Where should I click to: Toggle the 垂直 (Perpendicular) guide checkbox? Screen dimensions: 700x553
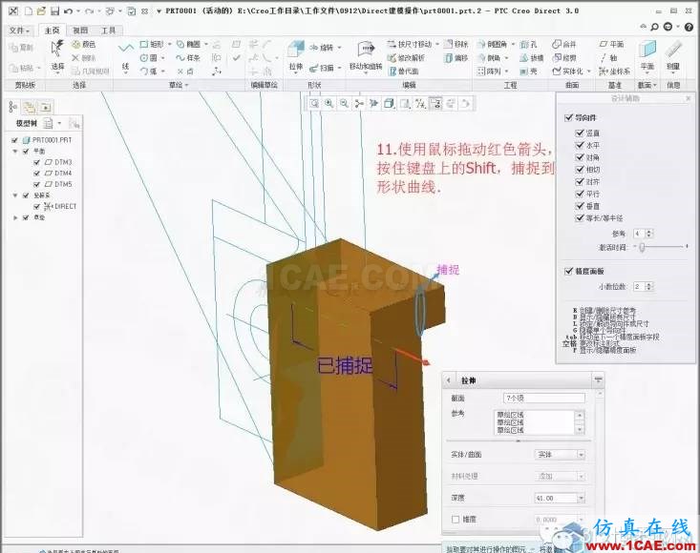pyautogui.click(x=580, y=206)
